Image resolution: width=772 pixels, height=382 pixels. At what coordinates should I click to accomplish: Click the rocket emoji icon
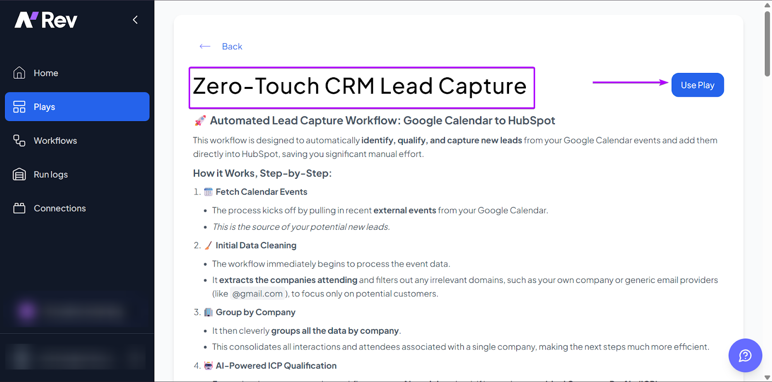pos(200,121)
